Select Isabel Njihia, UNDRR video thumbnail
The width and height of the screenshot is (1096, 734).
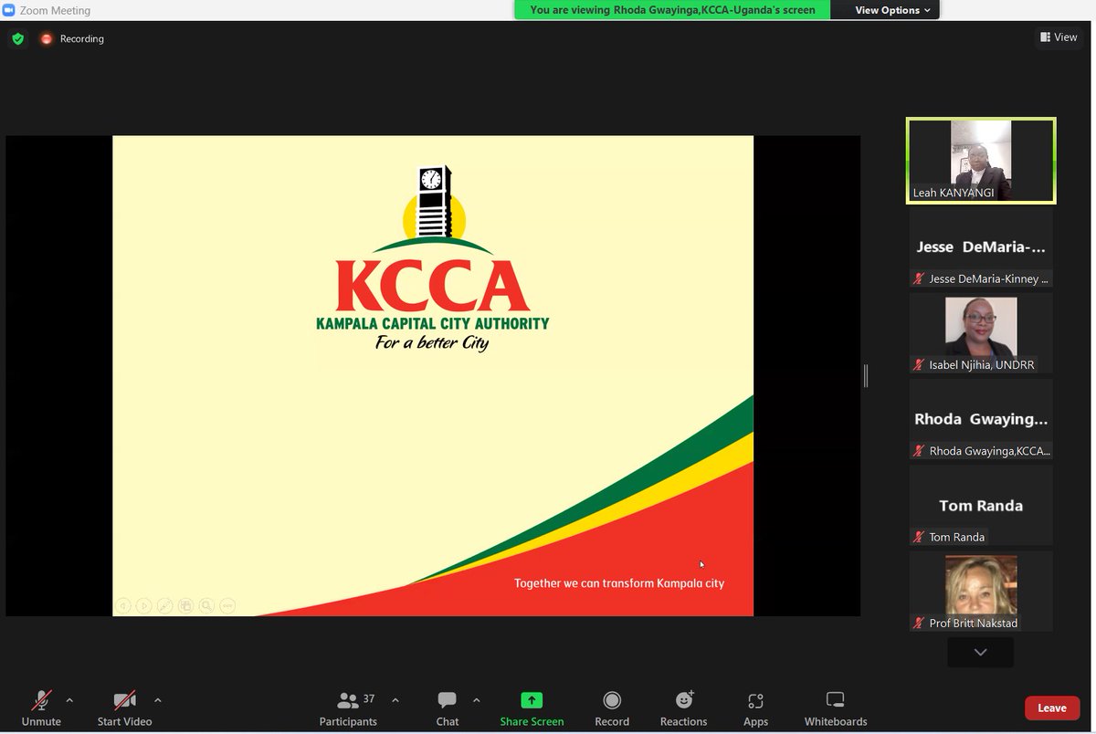981,333
